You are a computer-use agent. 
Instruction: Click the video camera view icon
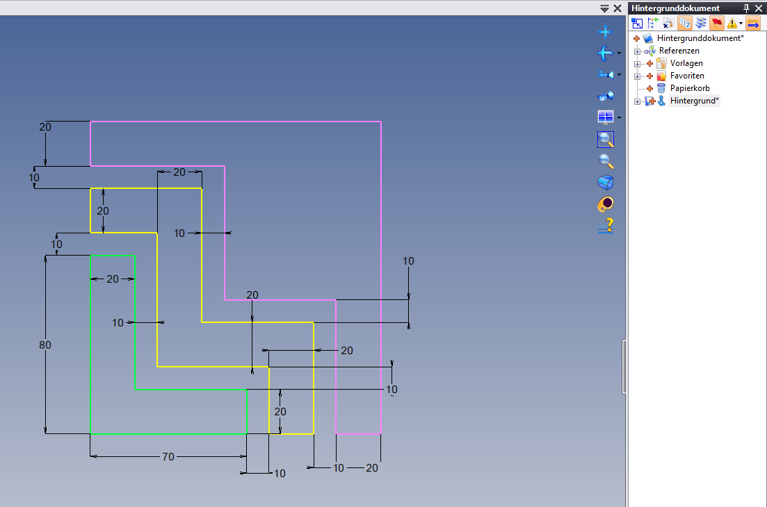click(606, 97)
